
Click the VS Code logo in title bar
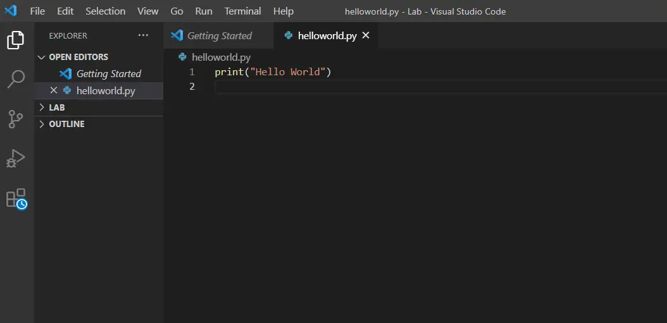[11, 11]
